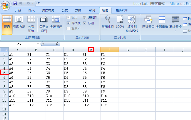Select row 5 header
This screenshot has width=191, height=120.
pos(4,73)
